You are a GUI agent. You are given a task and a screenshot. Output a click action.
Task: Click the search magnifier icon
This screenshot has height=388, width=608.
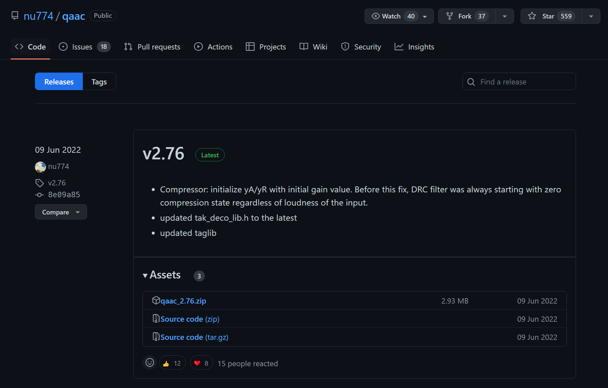(471, 82)
